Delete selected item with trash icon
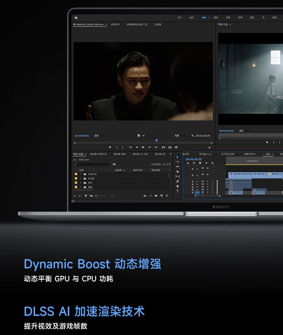 pos(167,196)
